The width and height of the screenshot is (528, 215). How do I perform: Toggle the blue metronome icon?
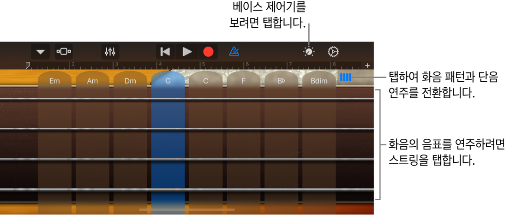(x=234, y=52)
